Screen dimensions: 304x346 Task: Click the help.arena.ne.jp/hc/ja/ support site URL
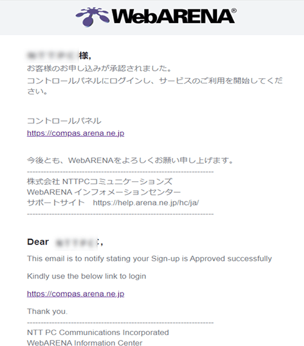coord(146,202)
